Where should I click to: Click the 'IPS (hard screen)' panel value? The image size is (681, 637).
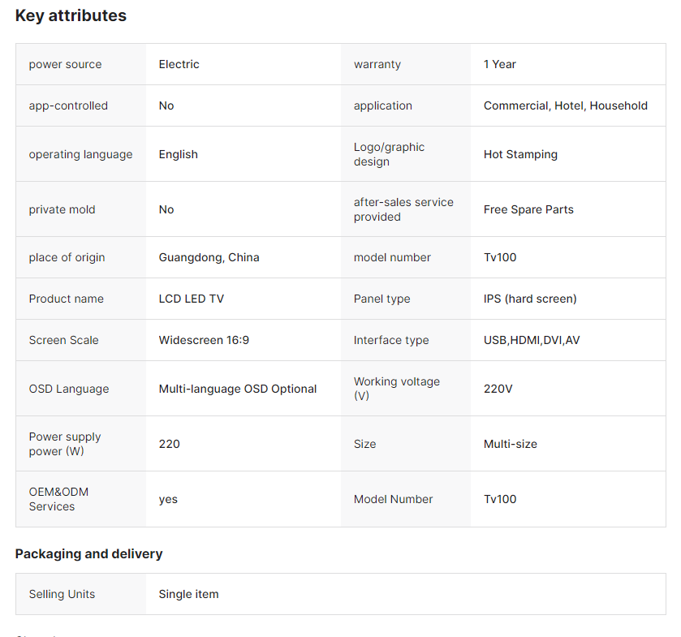pyautogui.click(x=530, y=299)
